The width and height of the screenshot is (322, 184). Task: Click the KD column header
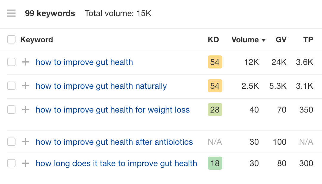213,40
